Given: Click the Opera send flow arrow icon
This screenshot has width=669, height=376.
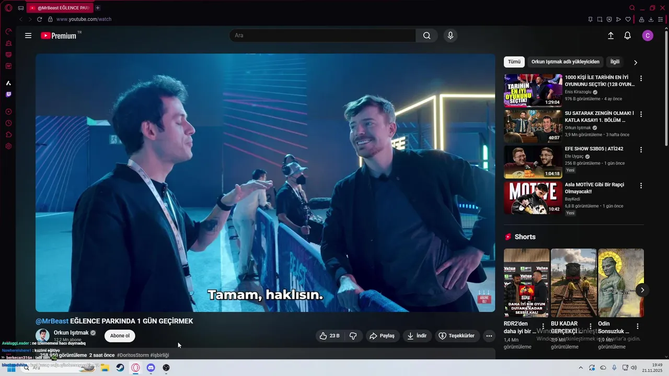Looking at the screenshot, I should pos(618,19).
